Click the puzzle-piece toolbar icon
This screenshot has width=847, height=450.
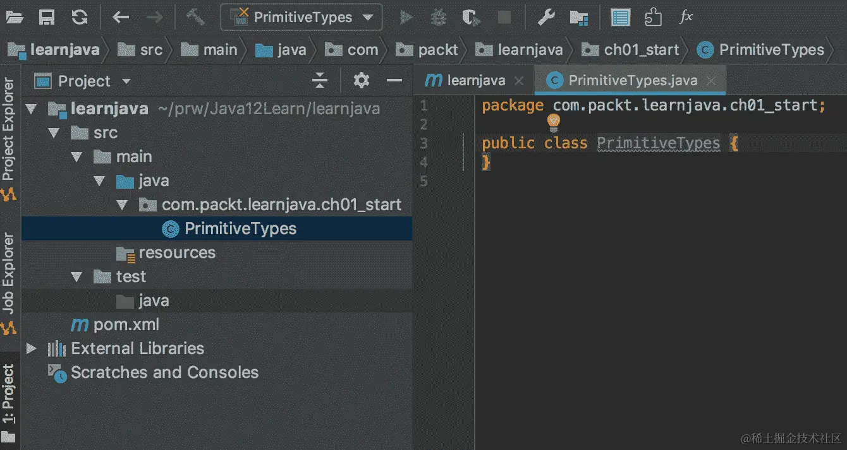click(653, 17)
